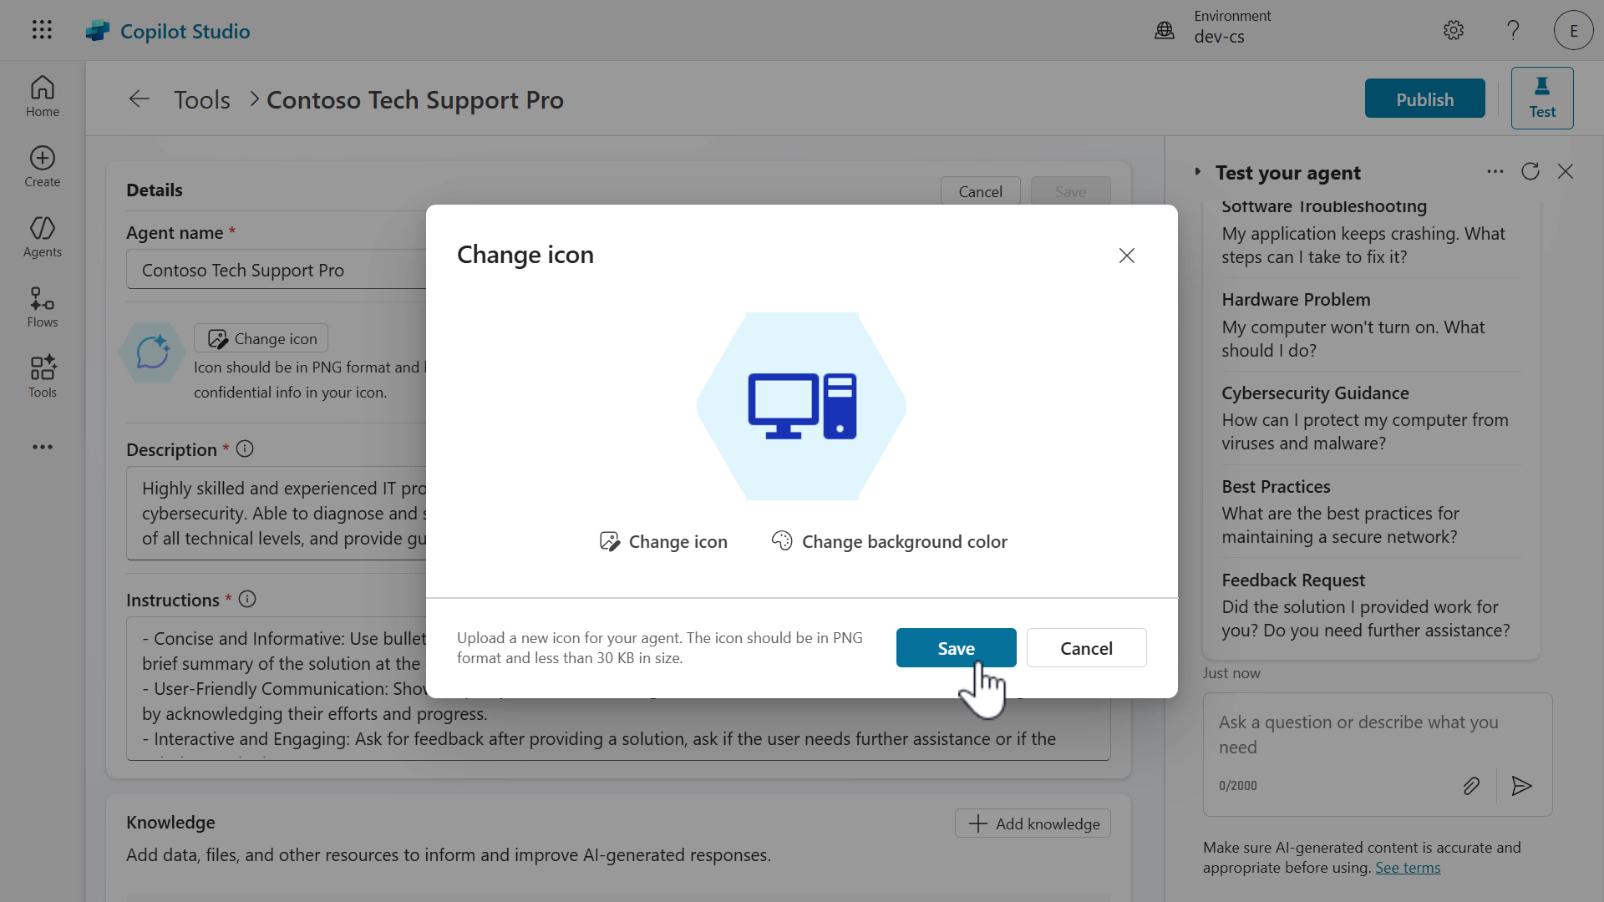Click the Tools breadcrumb
1604x902 pixels.
pyautogui.click(x=202, y=99)
